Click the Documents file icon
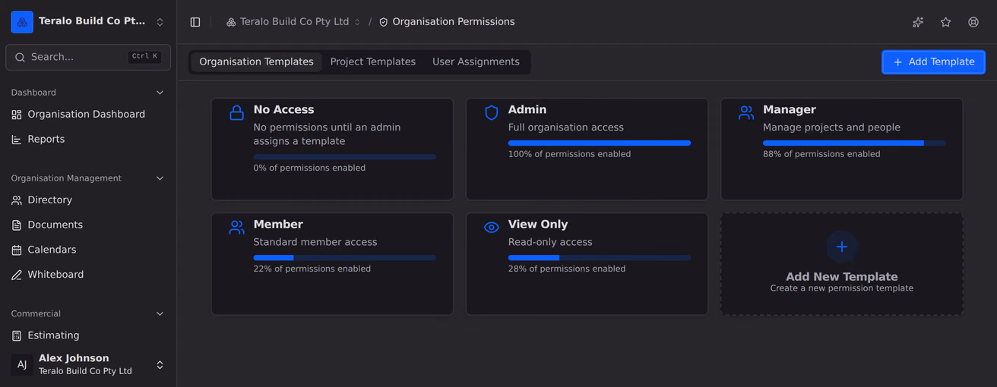The image size is (997, 387). (17, 225)
